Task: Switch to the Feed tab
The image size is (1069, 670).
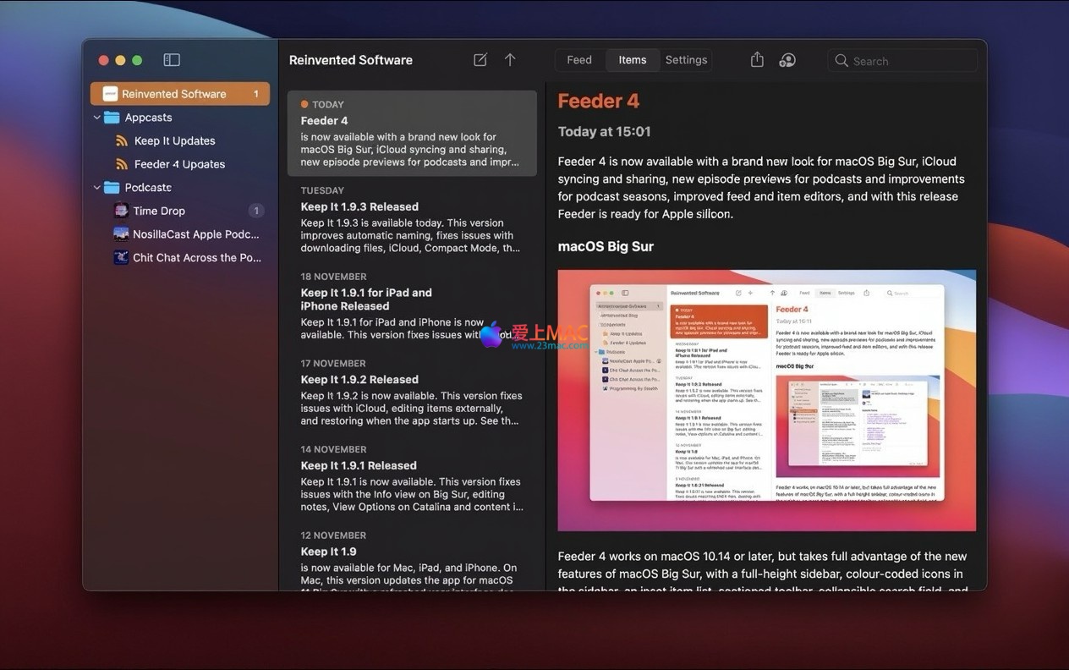Action: click(x=579, y=60)
